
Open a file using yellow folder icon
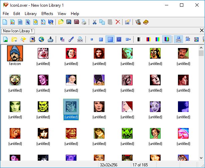[x=61, y=22]
